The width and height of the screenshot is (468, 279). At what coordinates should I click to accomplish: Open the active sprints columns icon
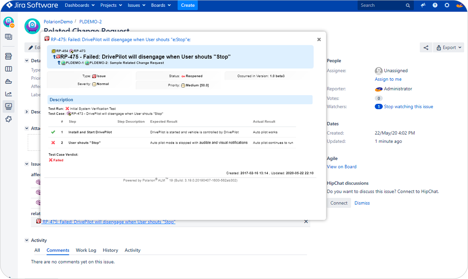8,69
